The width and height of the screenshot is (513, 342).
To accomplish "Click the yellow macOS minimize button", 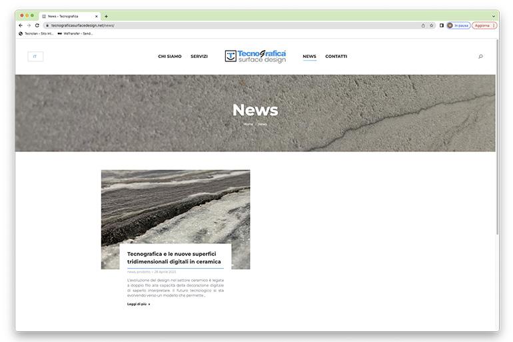I will click(27, 16).
